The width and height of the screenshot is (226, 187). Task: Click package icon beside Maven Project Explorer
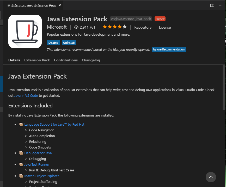[x=21, y=176]
